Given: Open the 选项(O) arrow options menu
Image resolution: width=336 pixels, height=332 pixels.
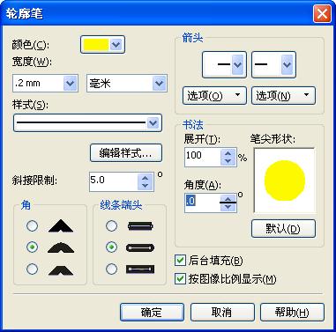Looking at the screenshot, I should pos(214,95).
